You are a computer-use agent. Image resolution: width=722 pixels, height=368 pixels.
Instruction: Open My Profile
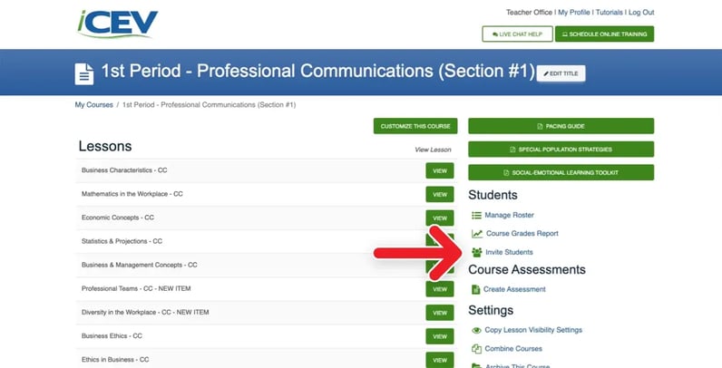[574, 13]
